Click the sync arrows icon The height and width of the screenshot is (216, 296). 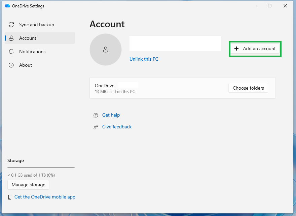(x=11, y=25)
